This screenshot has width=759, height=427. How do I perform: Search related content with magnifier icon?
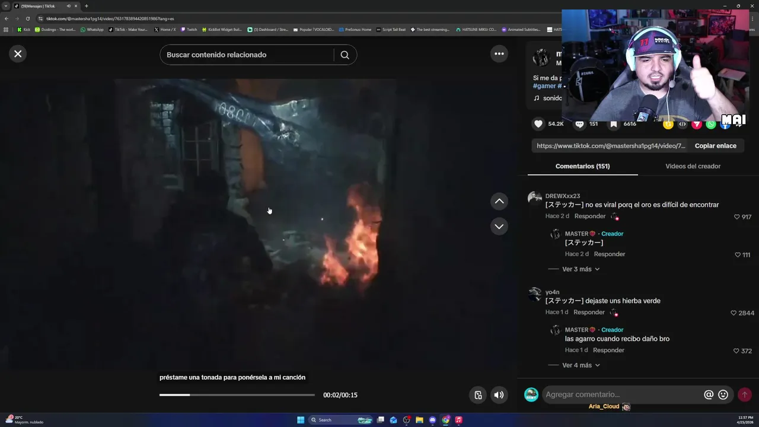pyautogui.click(x=345, y=55)
